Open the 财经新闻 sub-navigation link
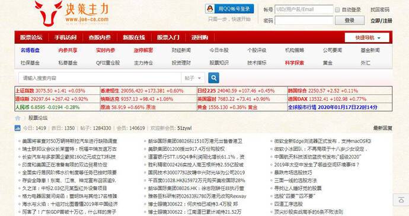The width and height of the screenshot is (409, 216). click(x=181, y=50)
